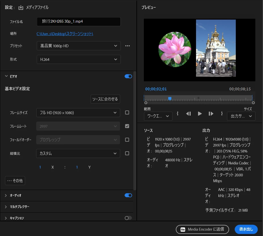Open プリセット dropdown 高品質 1080p HD
263x236 pixels.
pos(79,46)
